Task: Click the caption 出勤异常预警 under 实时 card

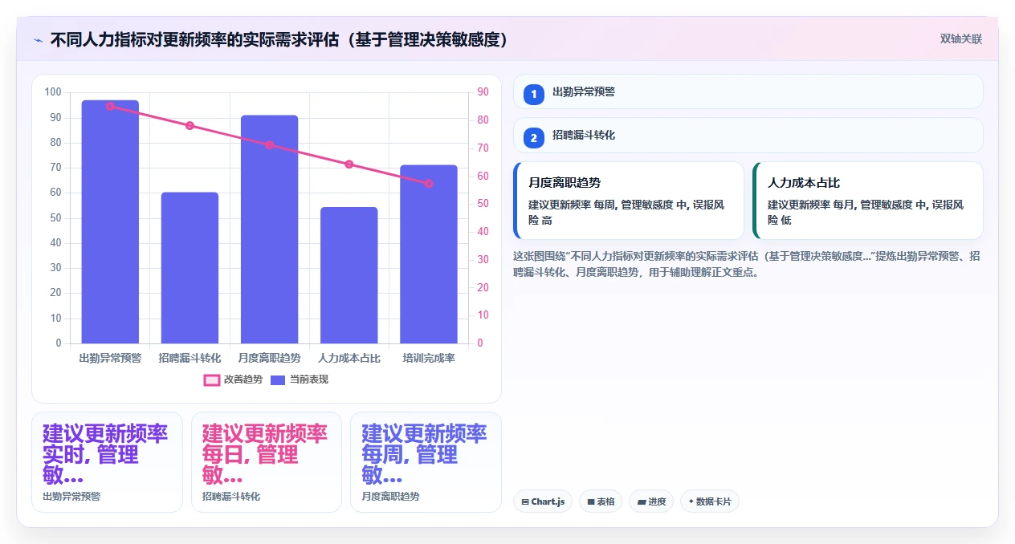Action: [x=71, y=497]
